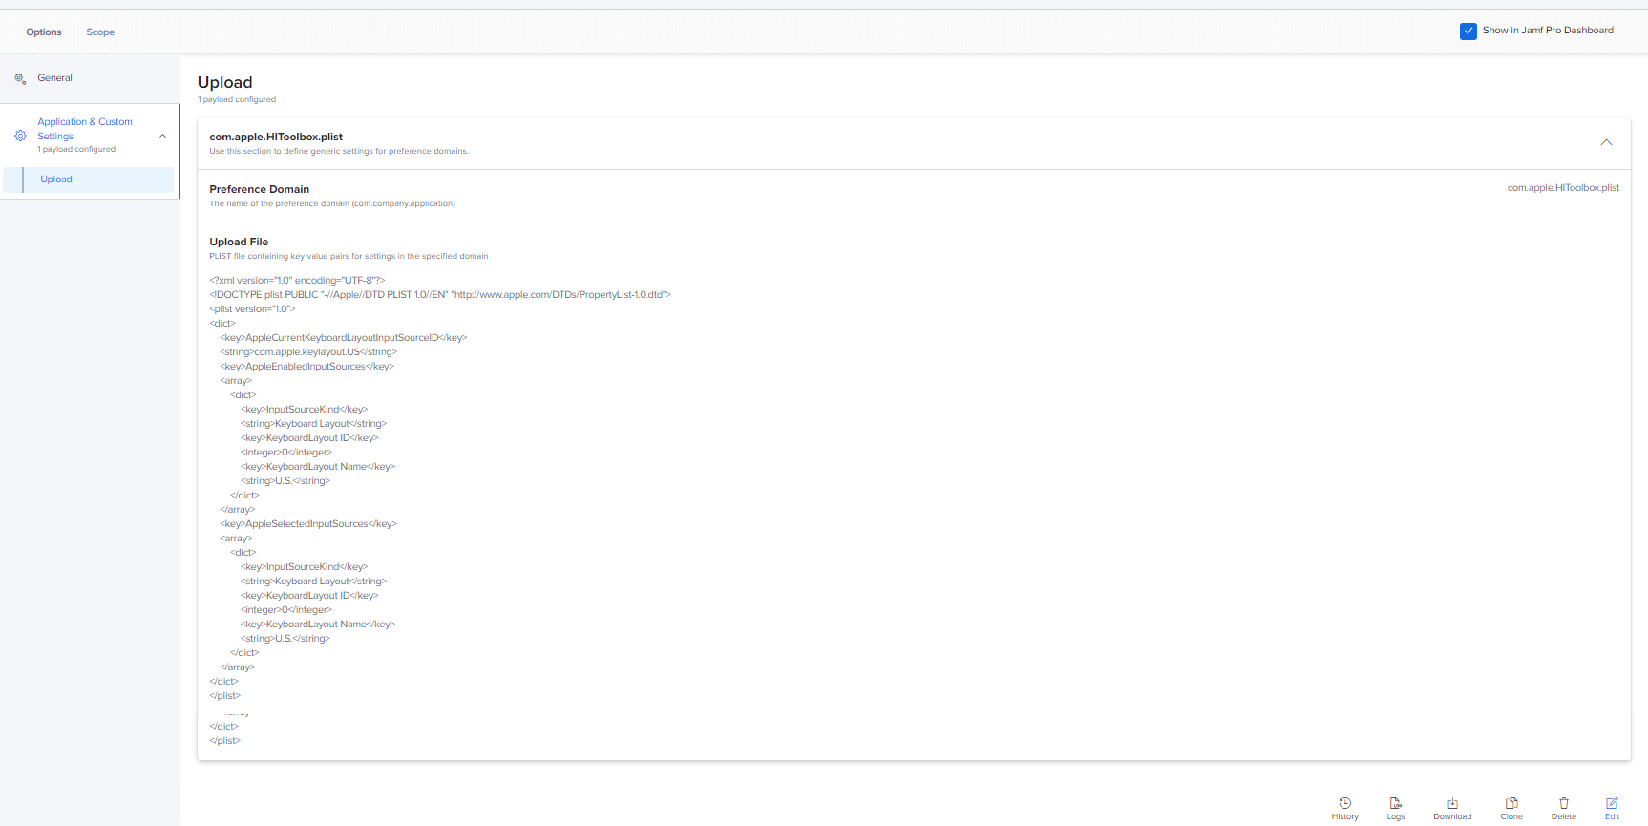Click the Upload page heading

225,82
